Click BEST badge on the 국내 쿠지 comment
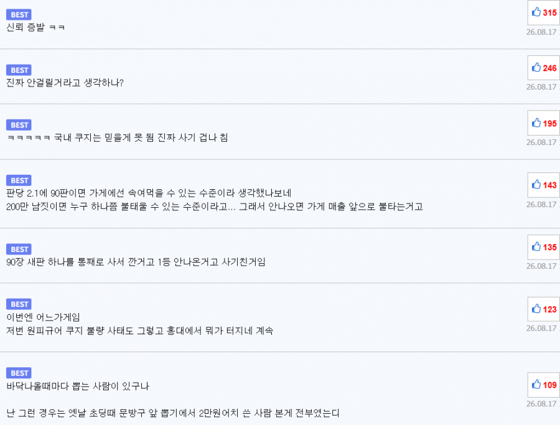This screenshot has height=425, width=560. tap(19, 125)
